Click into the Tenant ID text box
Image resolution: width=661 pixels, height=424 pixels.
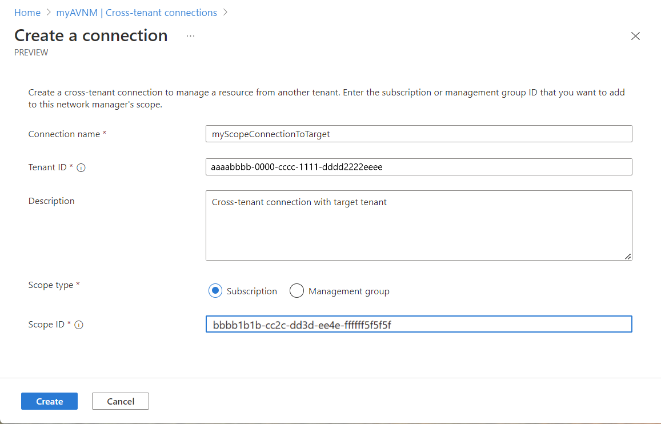(x=419, y=167)
